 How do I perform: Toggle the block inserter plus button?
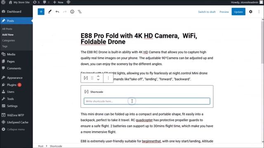coord(41,12)
